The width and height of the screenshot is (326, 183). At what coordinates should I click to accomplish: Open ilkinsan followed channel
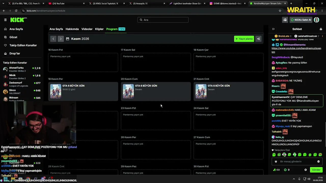tap(22, 99)
